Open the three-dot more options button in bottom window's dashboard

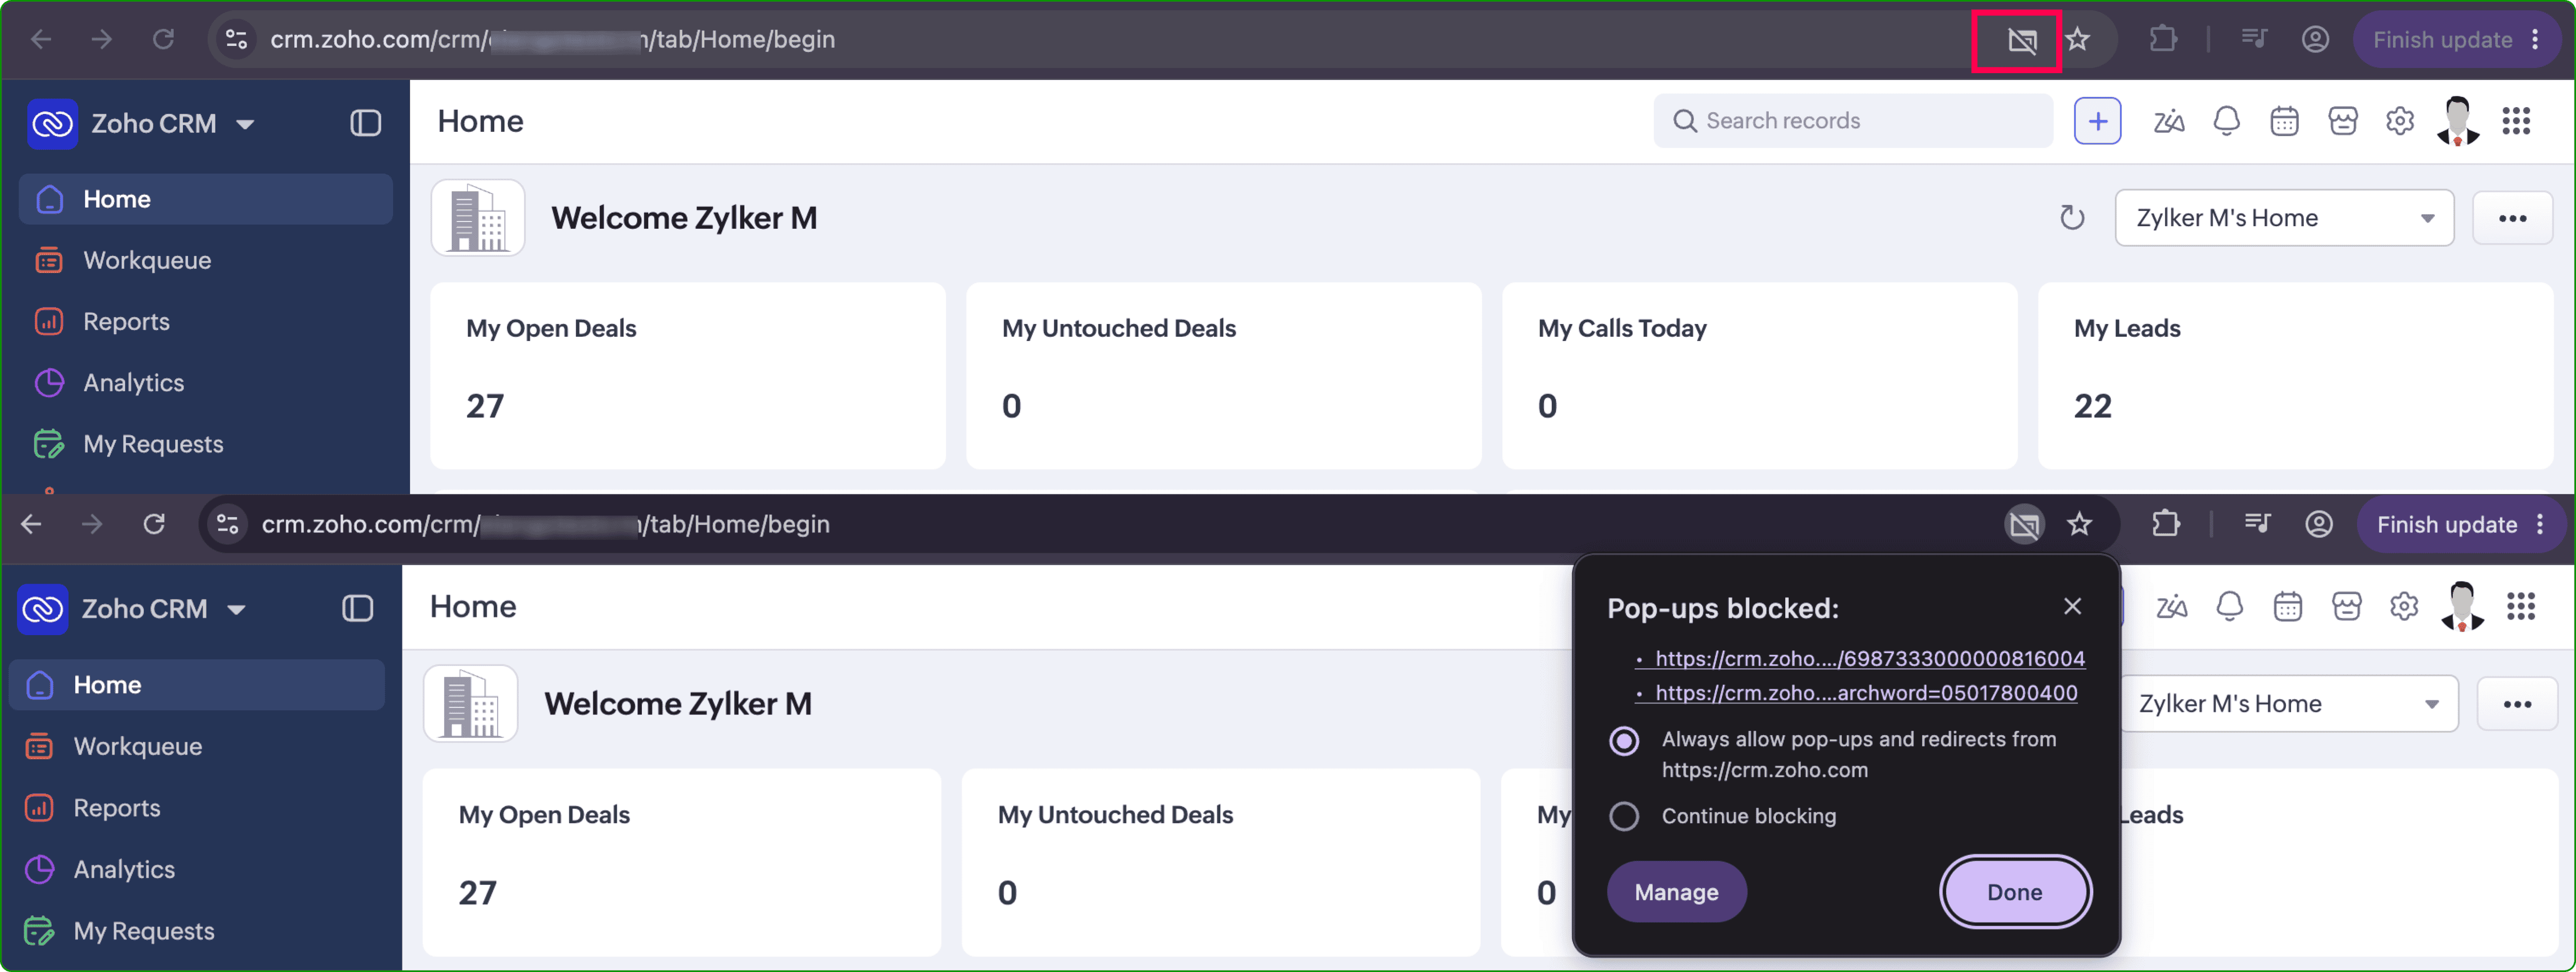coord(2517,704)
